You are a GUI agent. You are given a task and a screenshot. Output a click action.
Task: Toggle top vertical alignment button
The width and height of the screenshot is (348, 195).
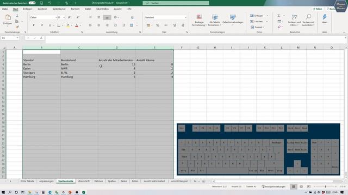click(x=90, y=17)
